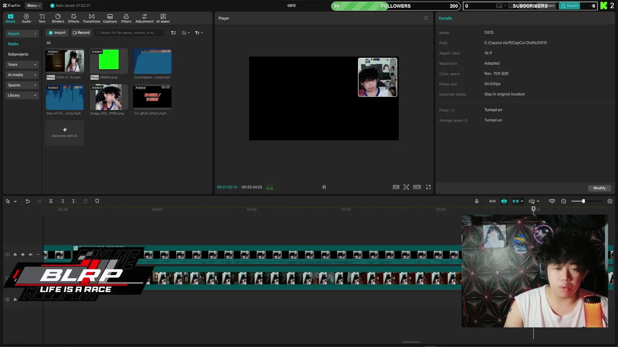Expand the cursor select tool dropdown
618x347 pixels.
[x=15, y=201]
